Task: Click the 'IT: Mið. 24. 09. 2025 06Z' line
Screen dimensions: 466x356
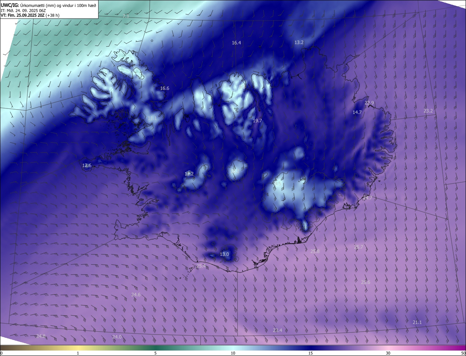Action: point(23,11)
